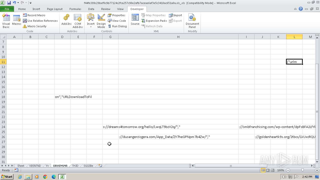The width and height of the screenshot is (320, 180).
Task: Select the THJD worksheet tab
Action: point(75,166)
